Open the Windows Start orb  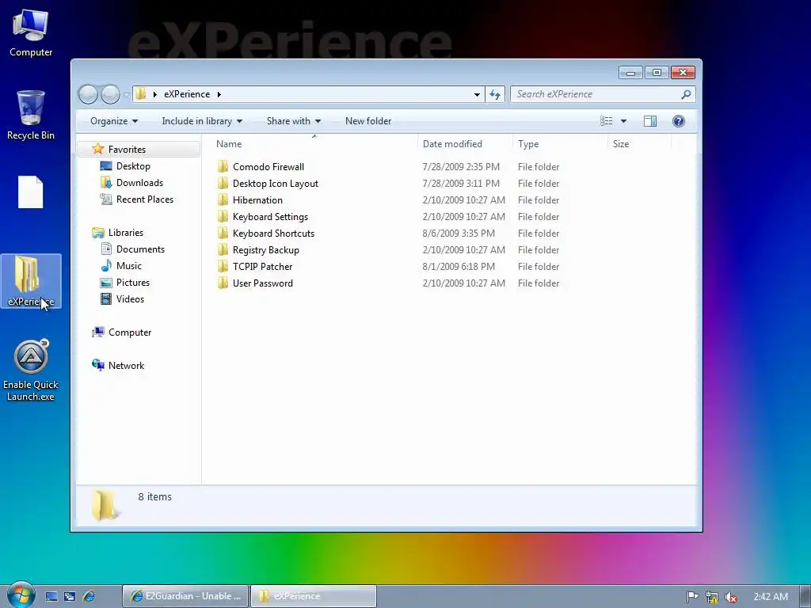click(x=21, y=595)
